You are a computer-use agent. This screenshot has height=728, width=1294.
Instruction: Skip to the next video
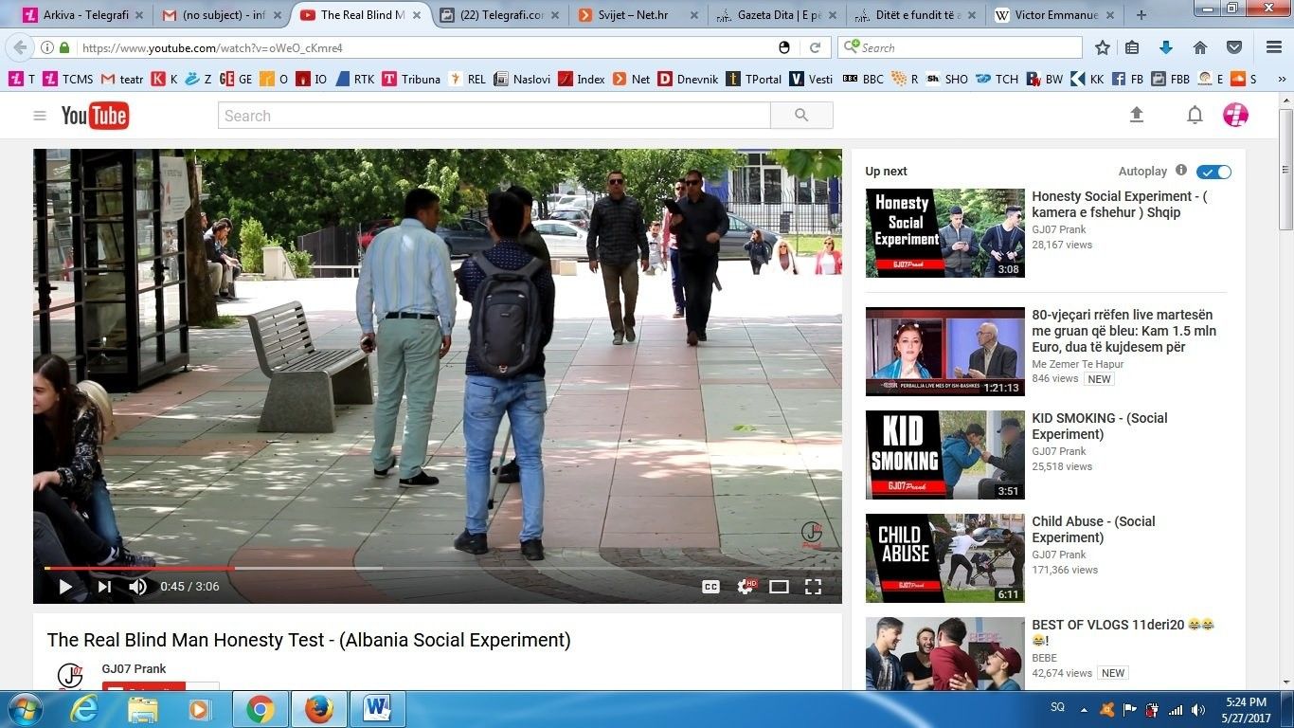104,587
